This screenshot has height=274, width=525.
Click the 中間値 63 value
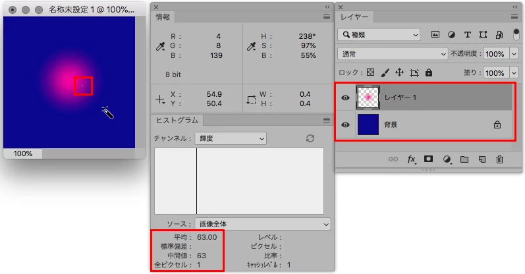(202, 256)
